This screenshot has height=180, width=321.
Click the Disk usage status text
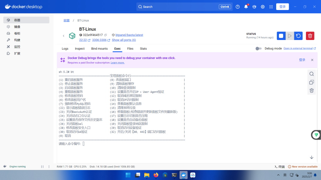112,167
